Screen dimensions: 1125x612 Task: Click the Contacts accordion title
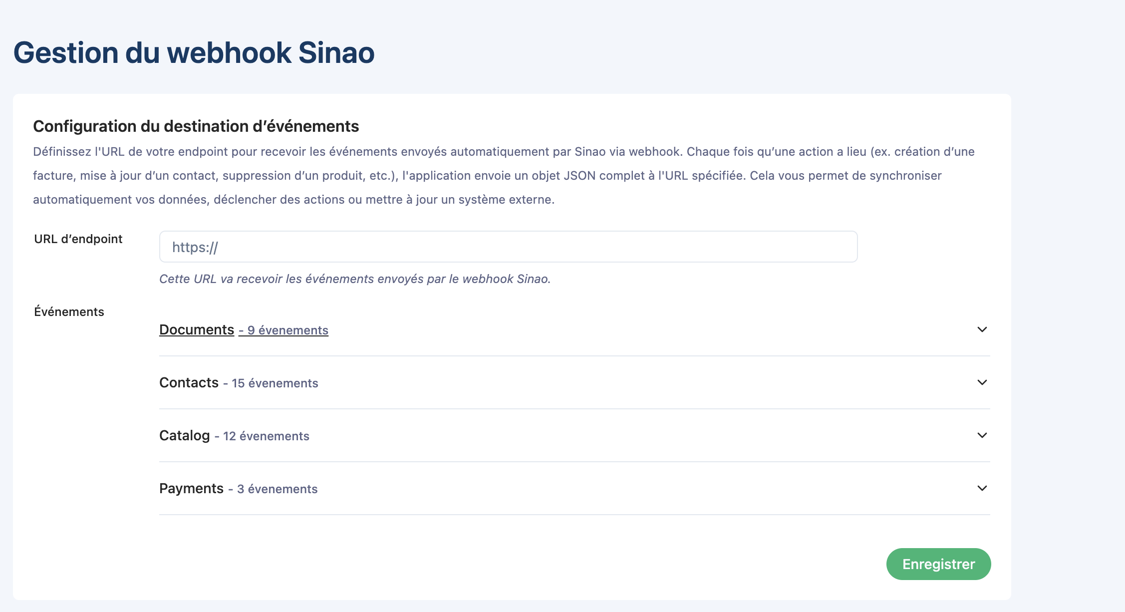point(189,383)
